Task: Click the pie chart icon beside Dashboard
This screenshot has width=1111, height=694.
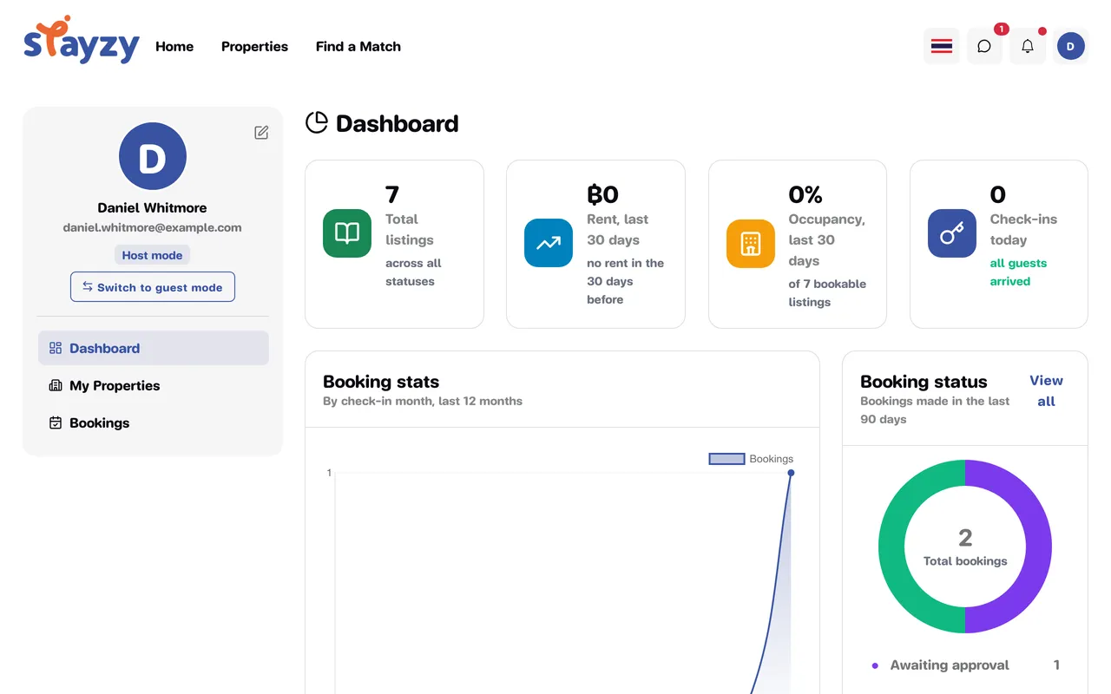Action: click(x=317, y=123)
